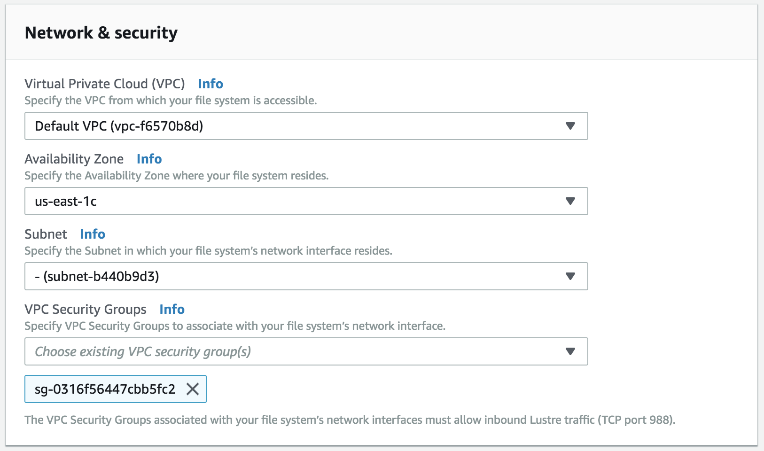Expand the us-east-1c Availability Zone selector

point(306,201)
